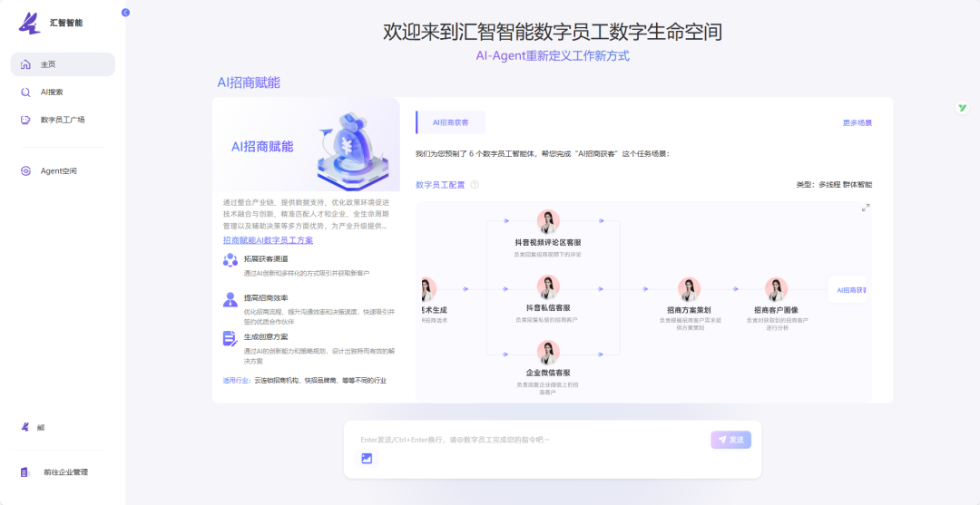980x505 pixels.
Task: Go to 数字员工广场 in sidebar
Action: [x=62, y=120]
